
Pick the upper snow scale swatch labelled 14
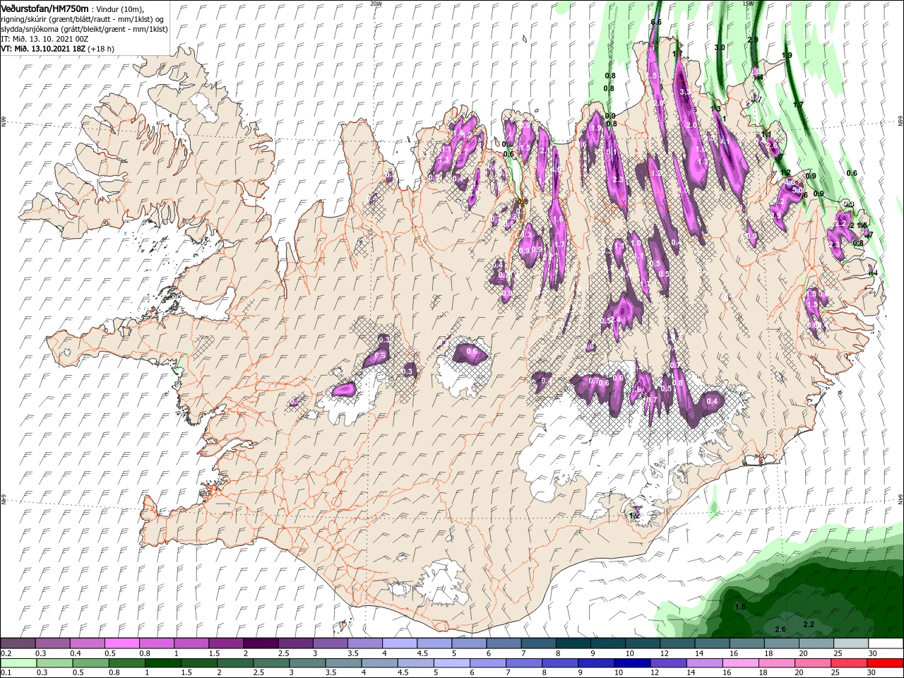[712, 643]
